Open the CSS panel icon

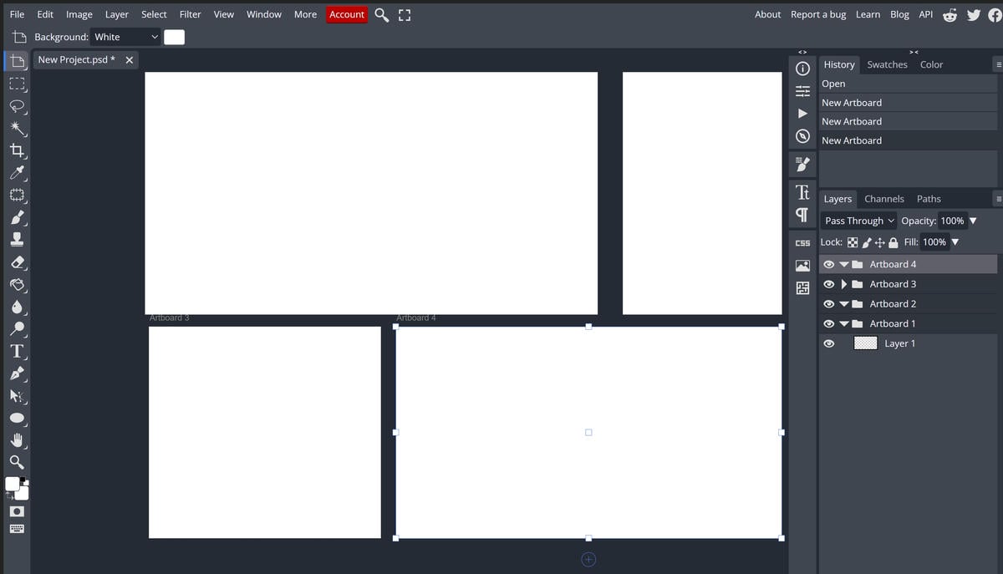pos(802,243)
